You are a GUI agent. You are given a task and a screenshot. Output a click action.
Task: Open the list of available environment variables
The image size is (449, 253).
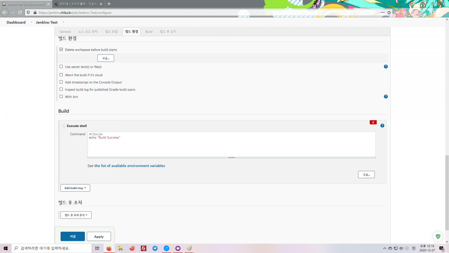tap(130, 166)
